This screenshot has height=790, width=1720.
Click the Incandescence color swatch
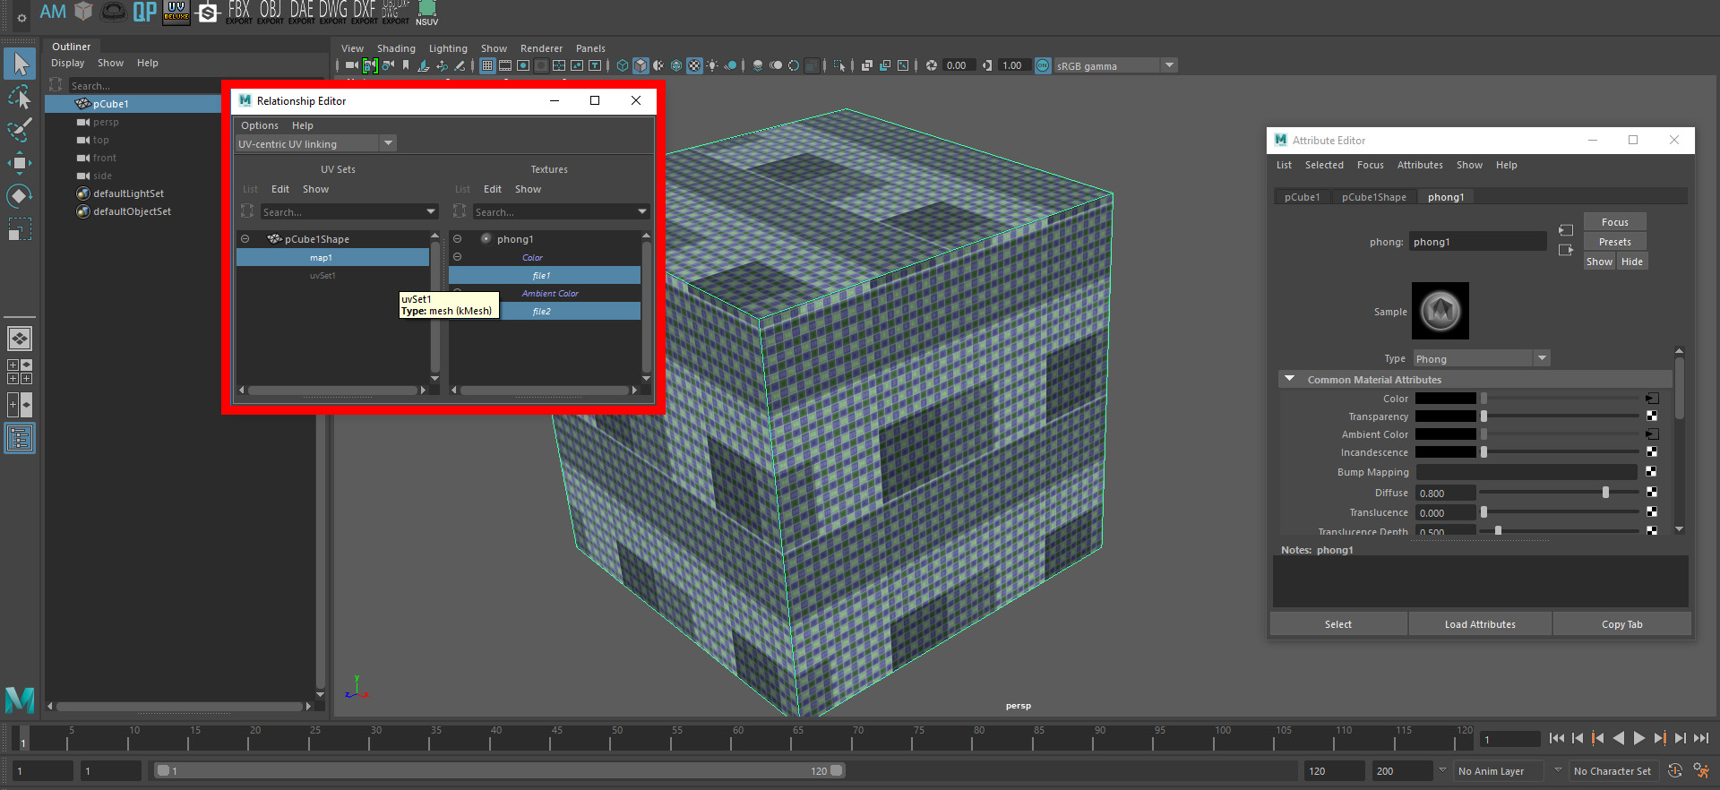pyautogui.click(x=1445, y=452)
